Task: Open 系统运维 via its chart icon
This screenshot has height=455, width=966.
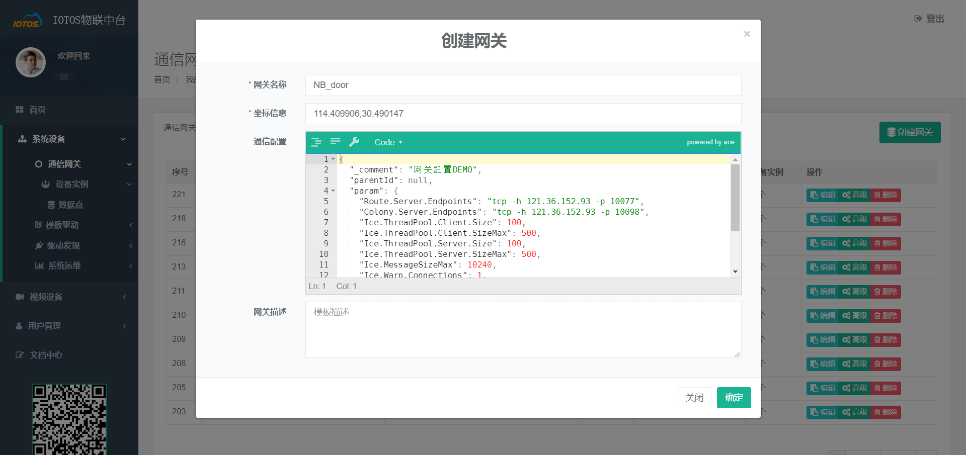Action: tap(40, 265)
